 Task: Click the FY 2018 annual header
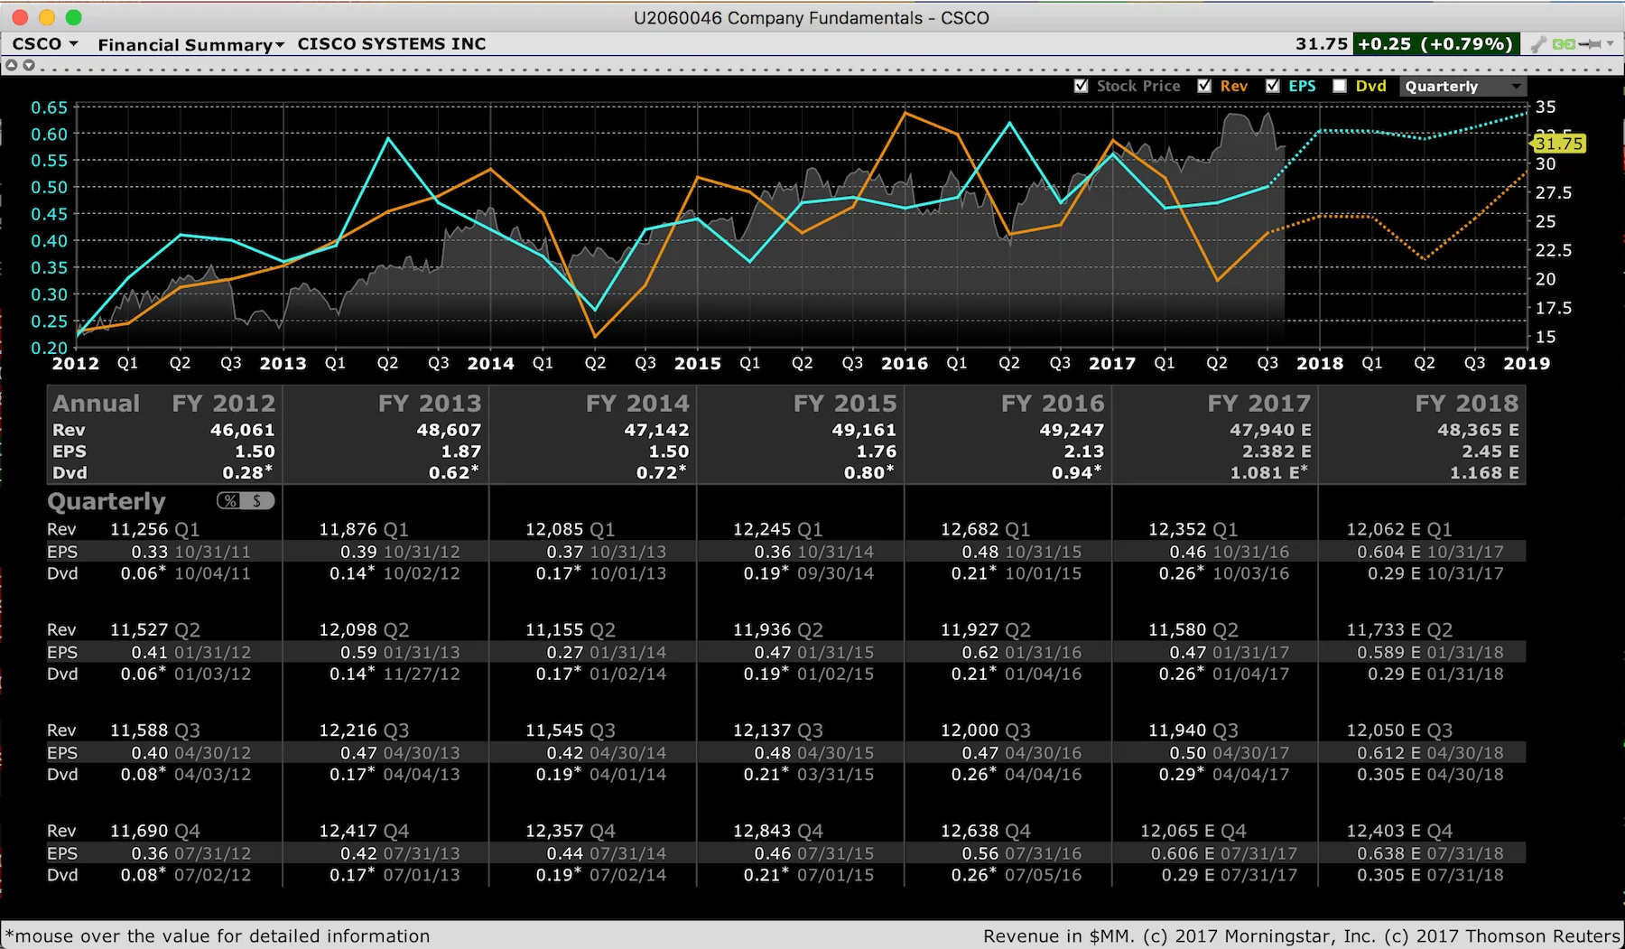coord(1467,403)
